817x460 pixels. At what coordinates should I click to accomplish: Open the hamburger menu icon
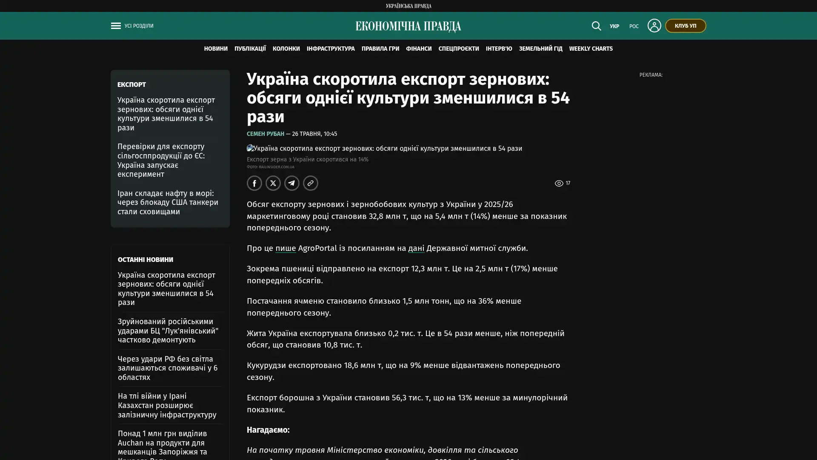pos(116,26)
